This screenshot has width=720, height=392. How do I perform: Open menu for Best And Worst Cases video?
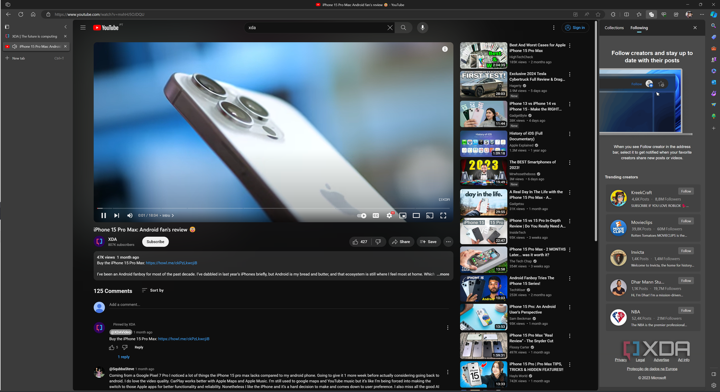click(570, 46)
